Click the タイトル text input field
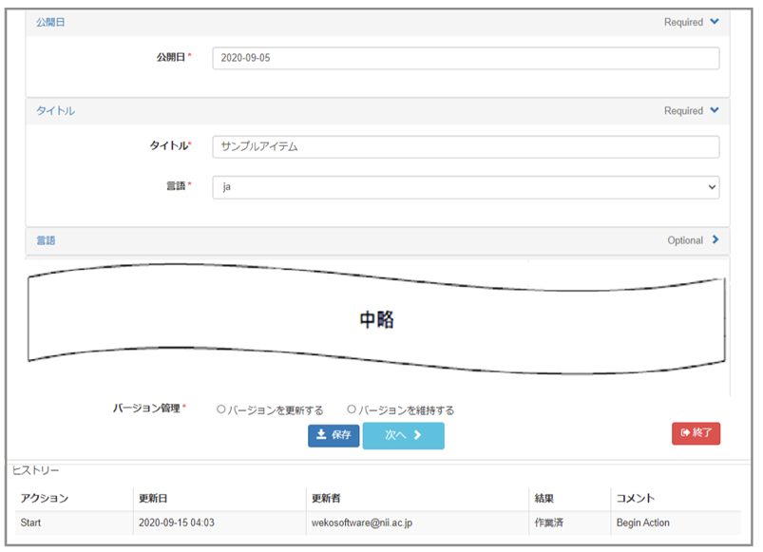 [465, 146]
